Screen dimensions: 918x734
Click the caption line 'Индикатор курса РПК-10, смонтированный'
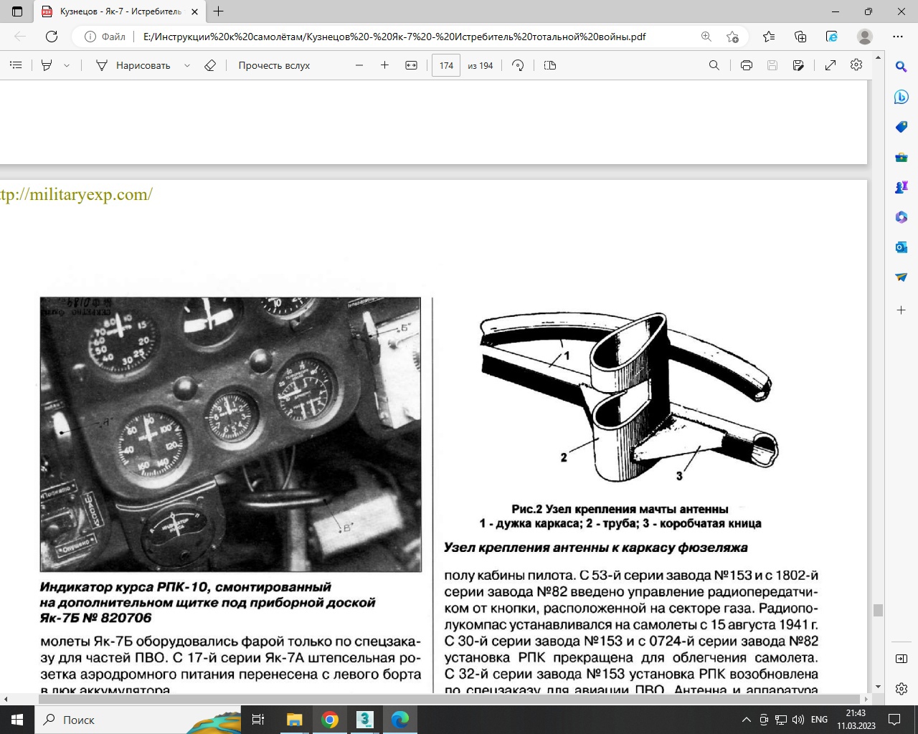186,587
